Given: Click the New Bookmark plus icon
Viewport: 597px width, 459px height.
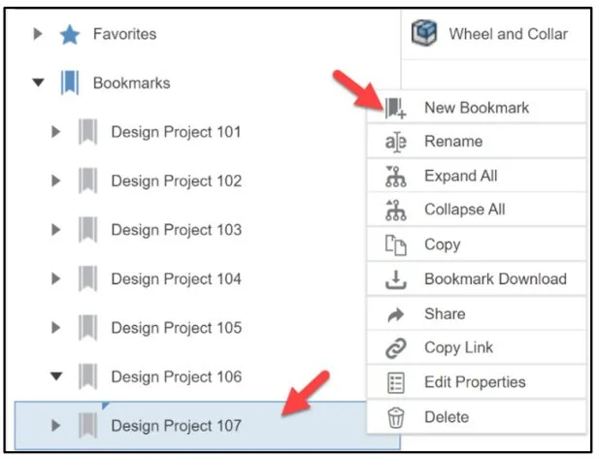Looking at the screenshot, I should [x=395, y=109].
